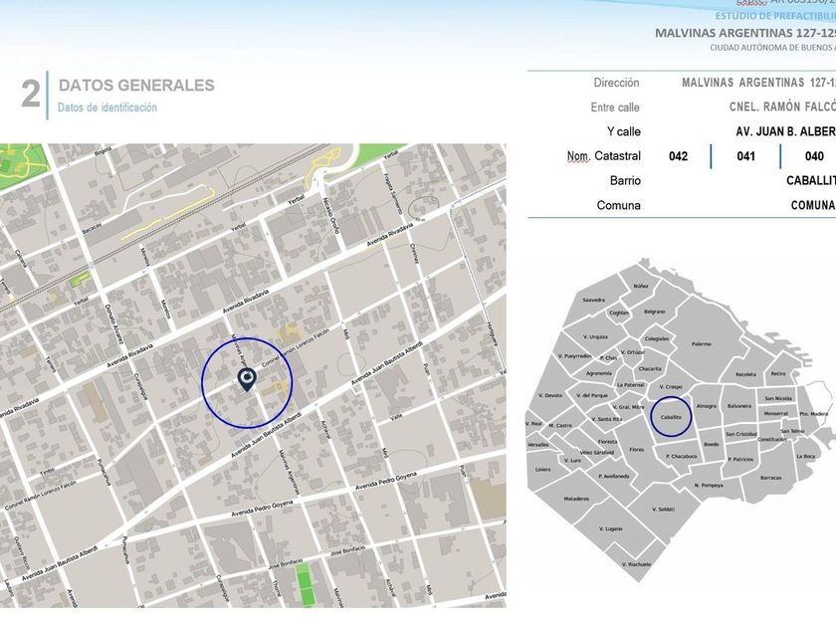Select the cadastral value '041'
Viewport: 836px width, 627px height.
pyautogui.click(x=745, y=156)
